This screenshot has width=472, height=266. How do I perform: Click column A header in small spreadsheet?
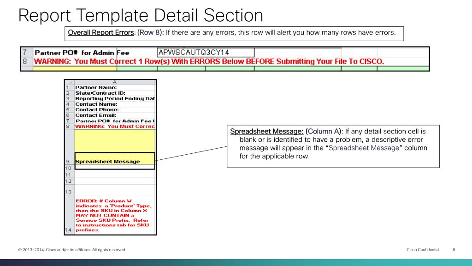click(115, 82)
